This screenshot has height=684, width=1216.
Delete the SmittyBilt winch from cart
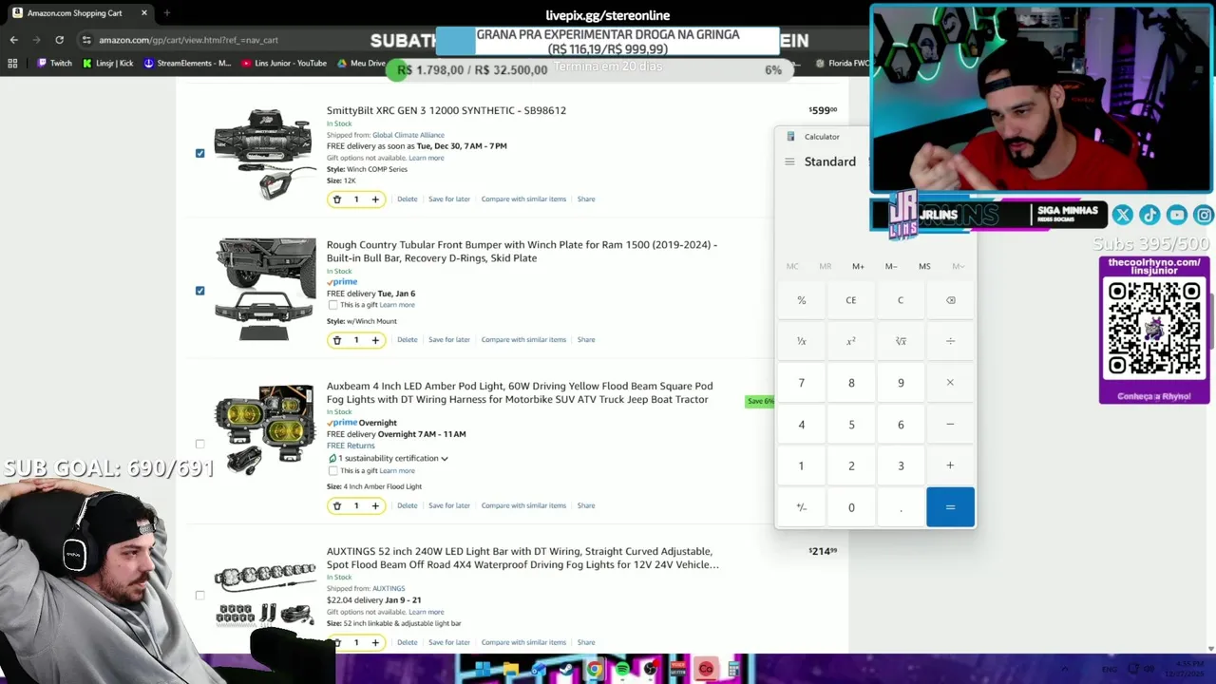point(407,199)
